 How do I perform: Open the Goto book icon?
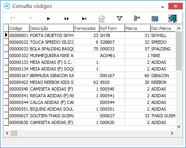(x=102, y=19)
